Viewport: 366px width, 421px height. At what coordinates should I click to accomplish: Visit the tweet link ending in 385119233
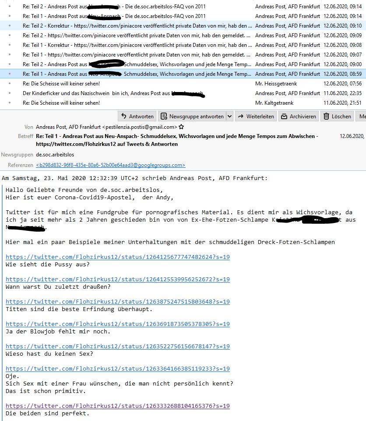(x=118, y=368)
